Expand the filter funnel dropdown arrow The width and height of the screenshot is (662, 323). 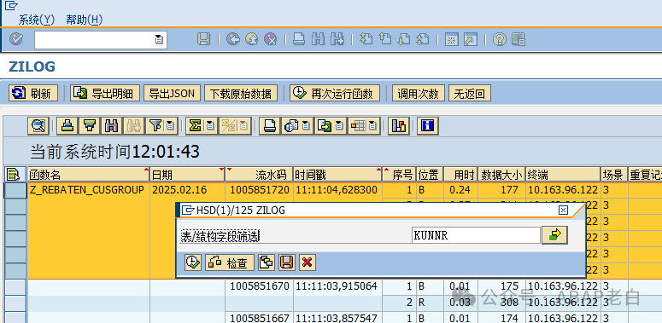click(171, 126)
